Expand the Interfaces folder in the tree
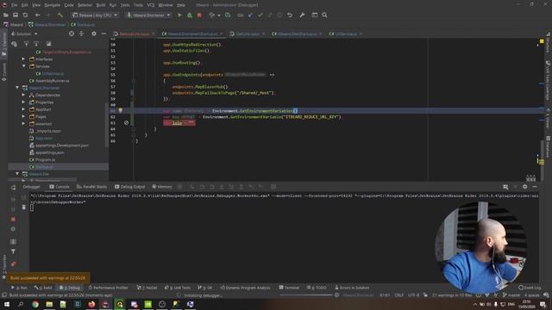552x310 pixels. point(23,59)
